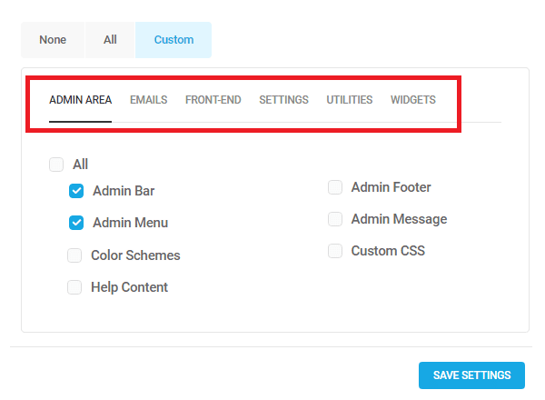Enable the Admin Footer checkbox

(x=335, y=187)
